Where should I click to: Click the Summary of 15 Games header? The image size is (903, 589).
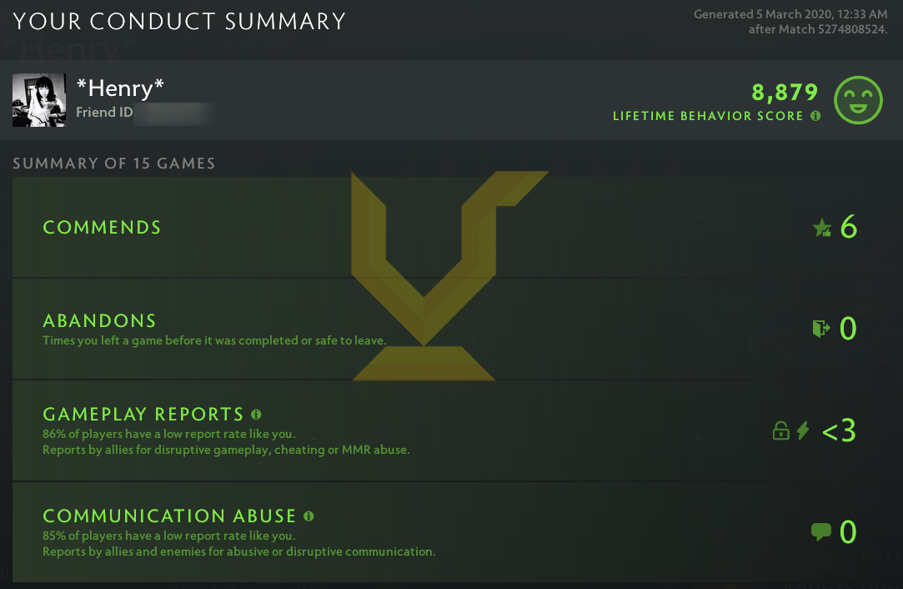tap(113, 163)
